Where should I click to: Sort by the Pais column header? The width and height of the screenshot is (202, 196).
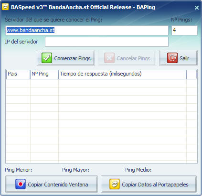[x=18, y=74]
